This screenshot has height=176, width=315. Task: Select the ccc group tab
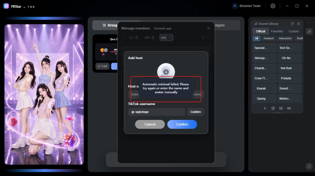(x=133, y=38)
